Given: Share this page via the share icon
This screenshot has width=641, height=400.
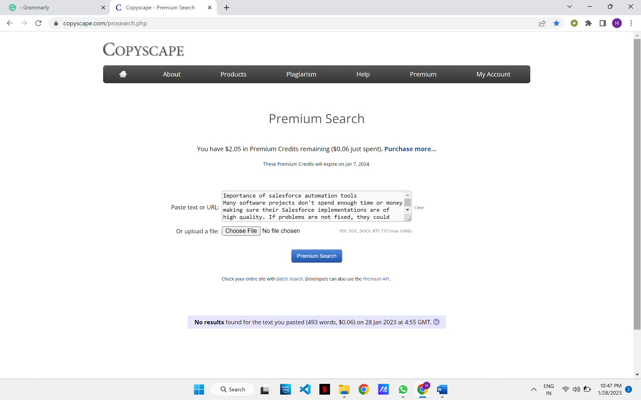Looking at the screenshot, I should 542,23.
